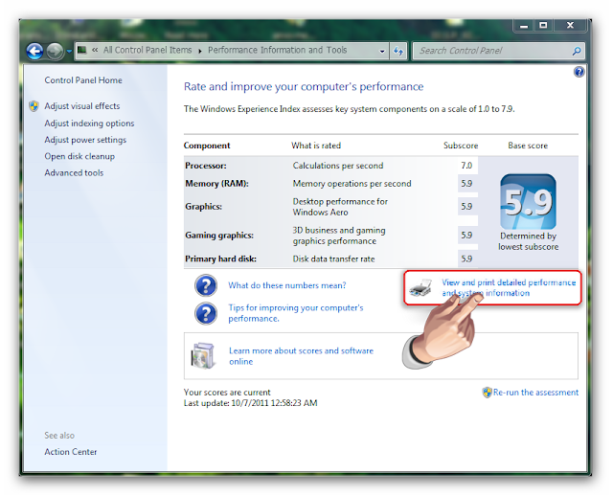Click 'Your scores are current' status text

click(227, 393)
